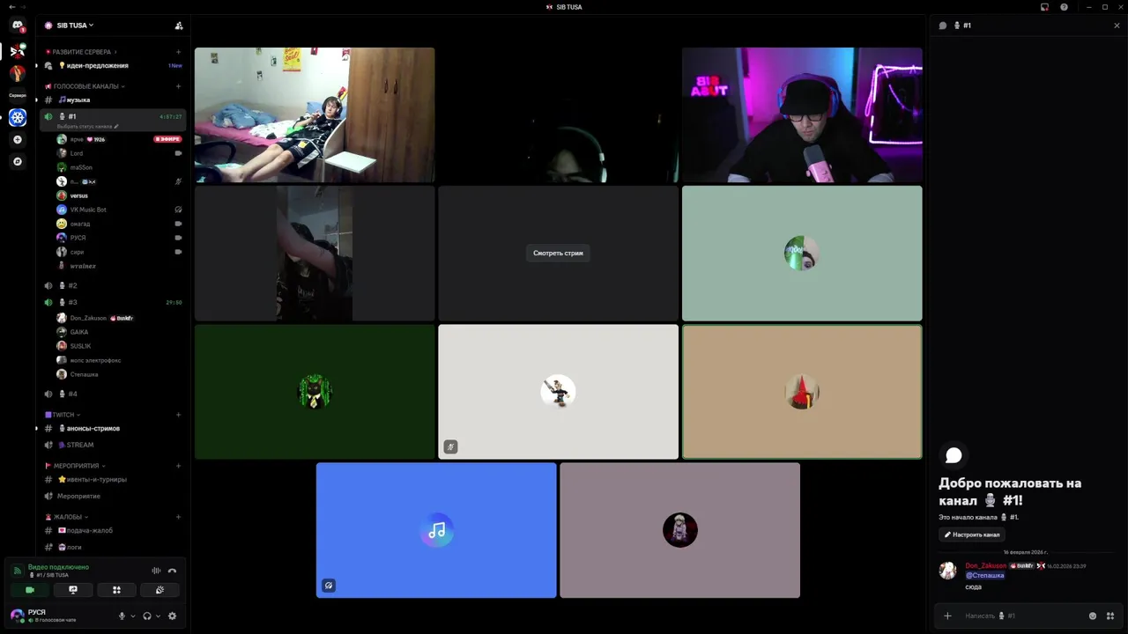Select the blue music bot tile
Image resolution: width=1128 pixels, height=634 pixels.
[436, 530]
